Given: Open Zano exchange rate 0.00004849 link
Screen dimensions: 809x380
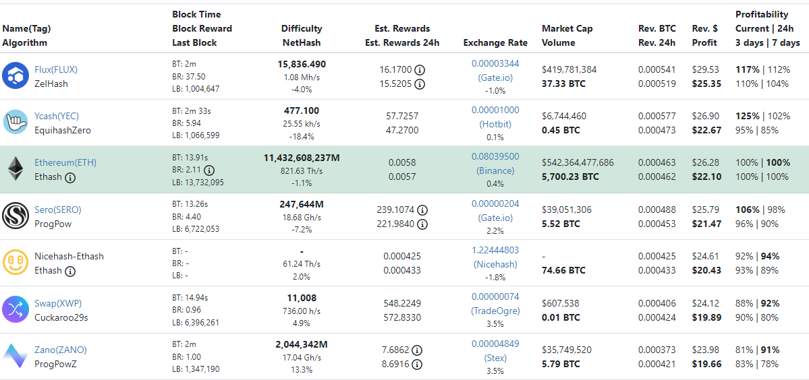Looking at the screenshot, I should pyautogui.click(x=495, y=344).
